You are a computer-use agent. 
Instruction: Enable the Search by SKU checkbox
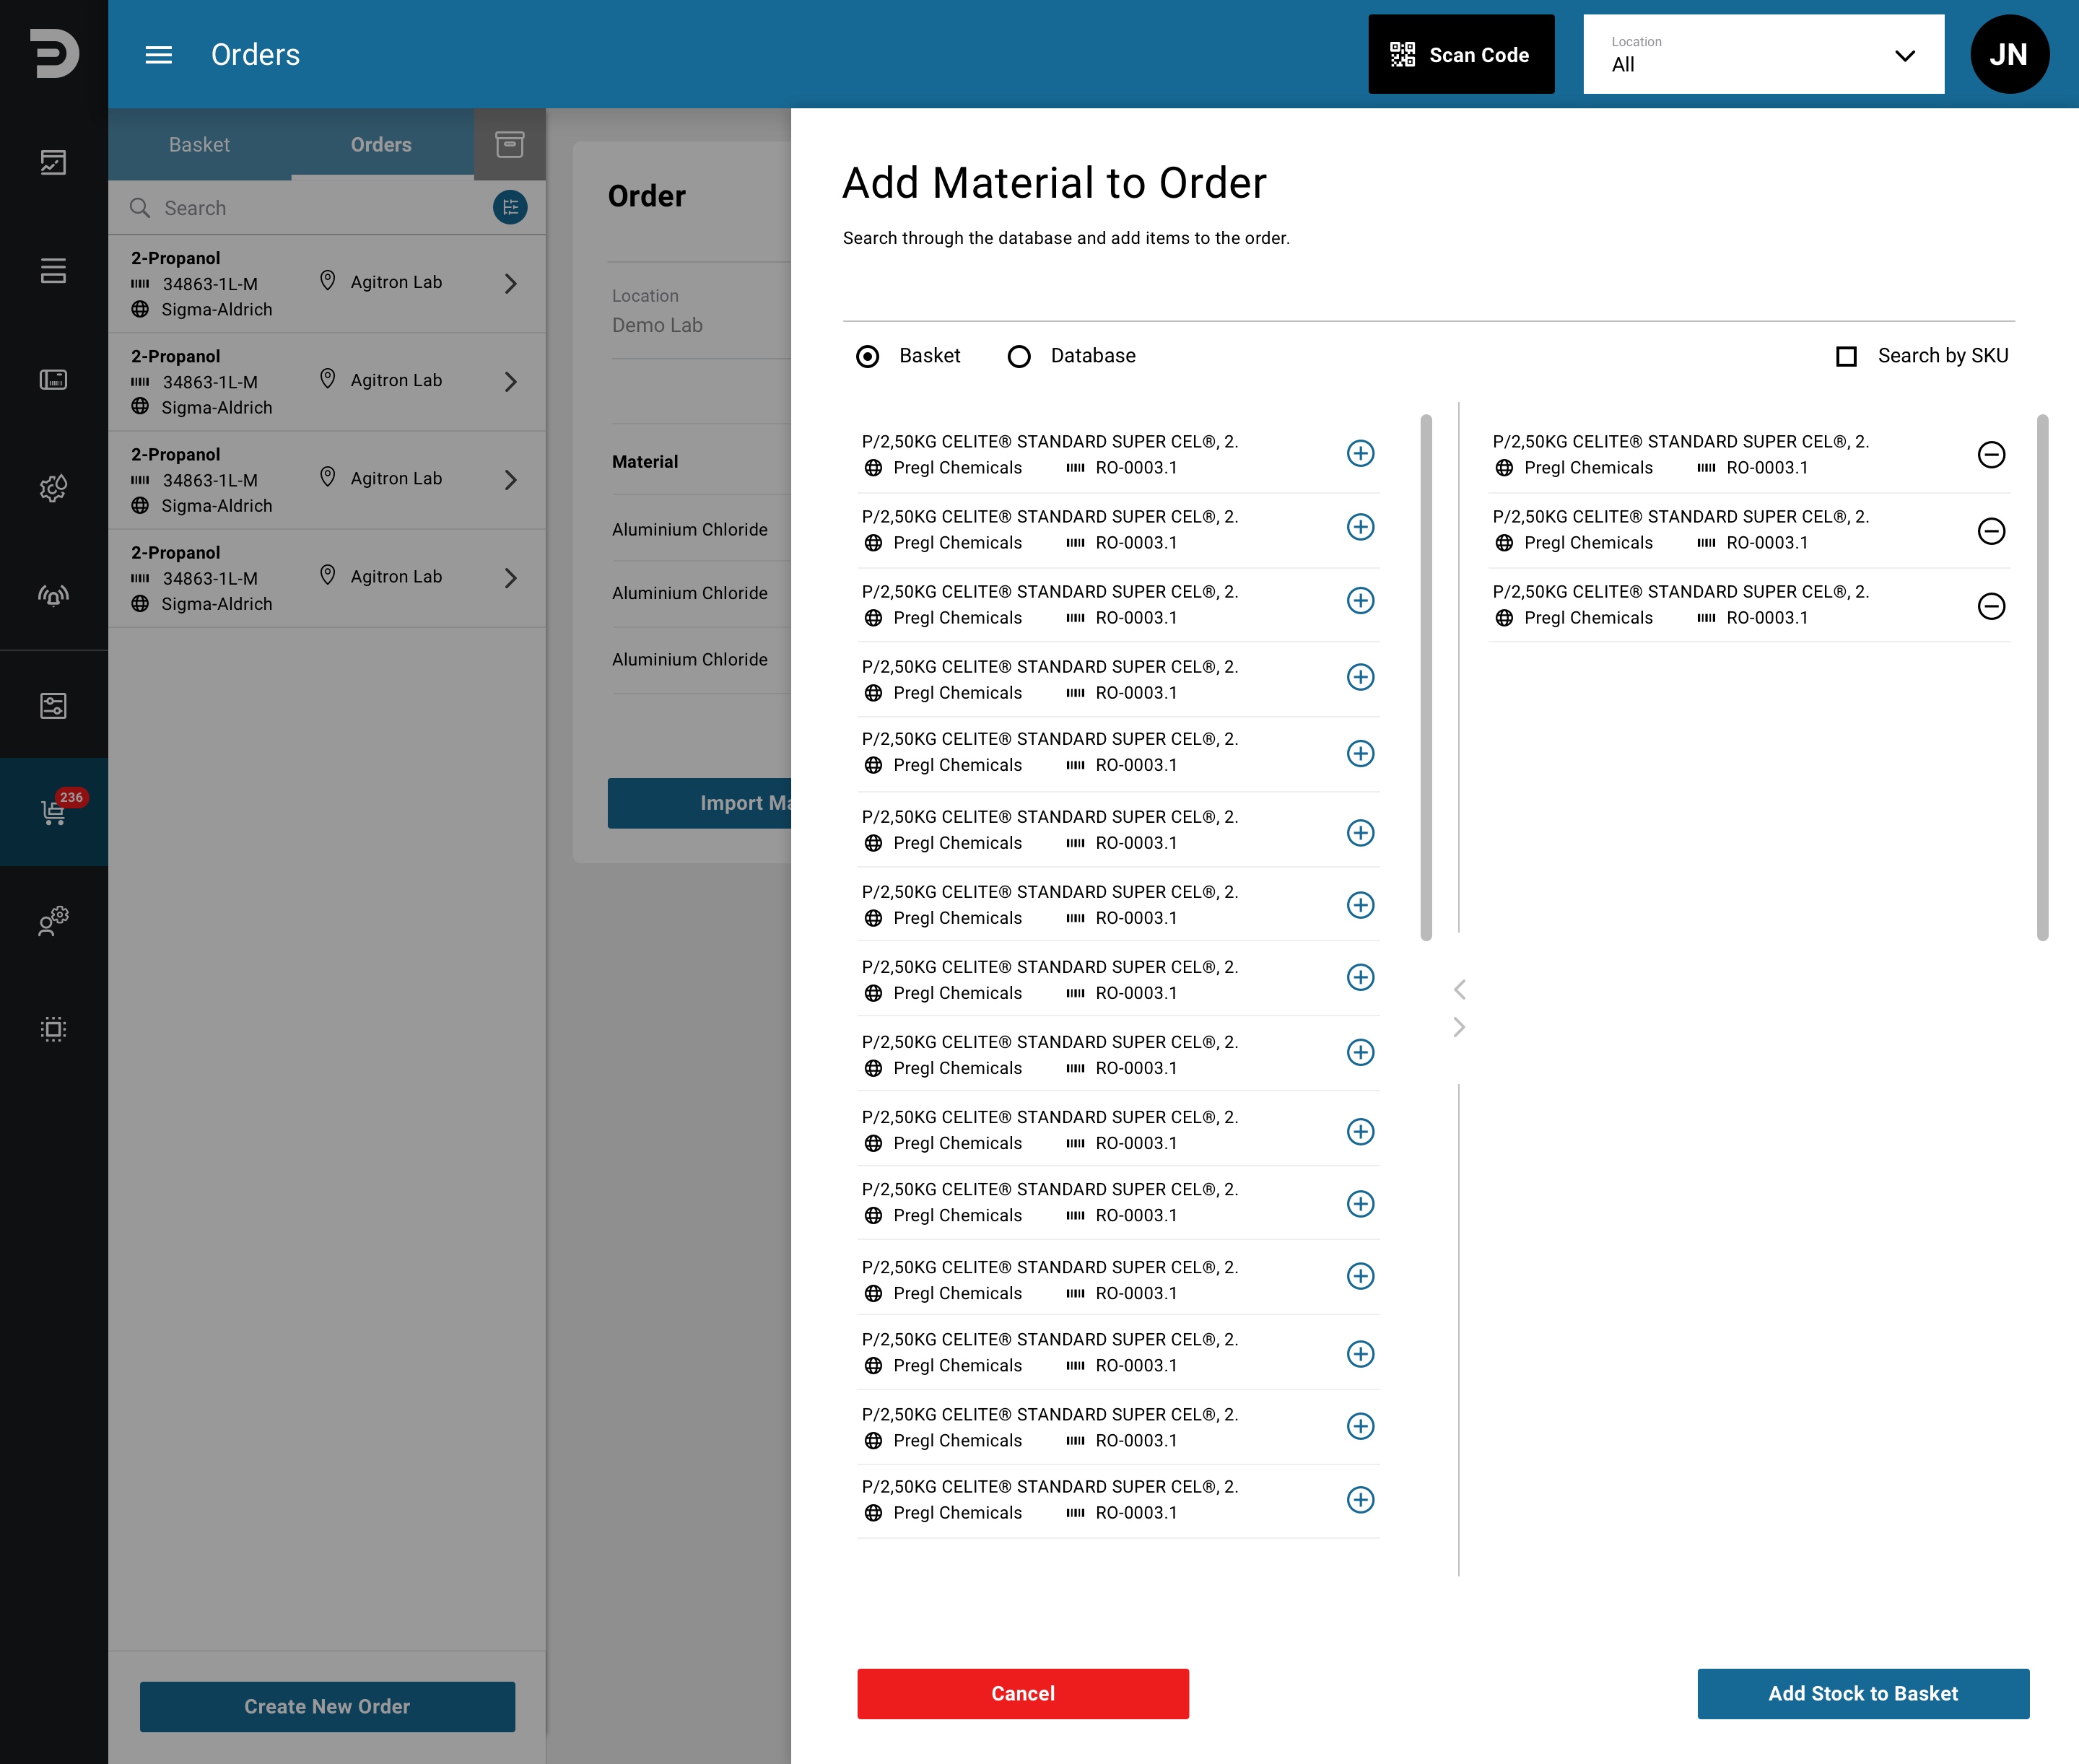click(1846, 356)
